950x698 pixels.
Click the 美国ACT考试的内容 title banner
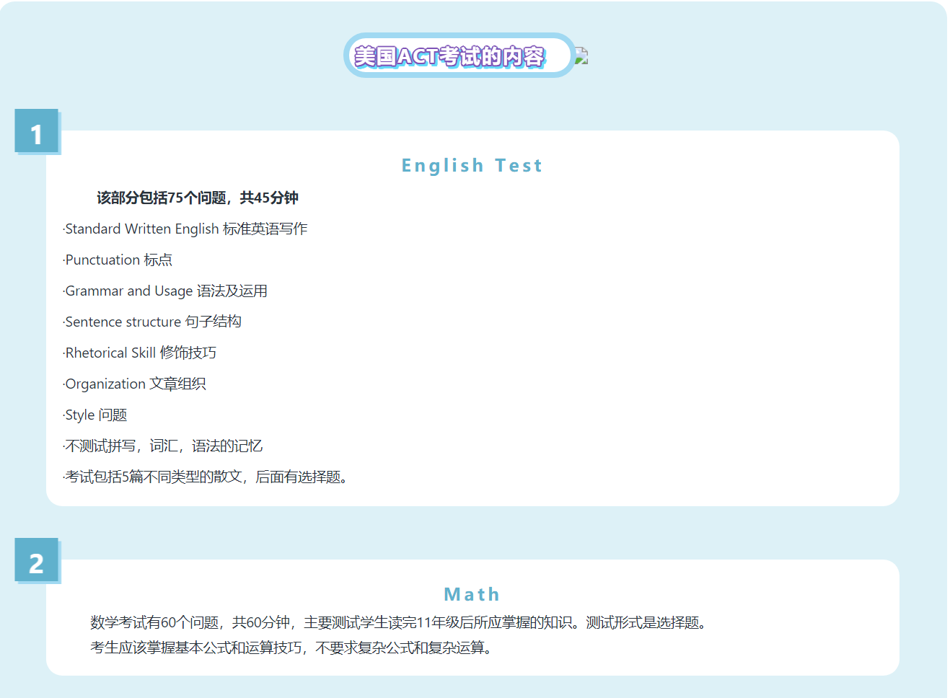(459, 56)
